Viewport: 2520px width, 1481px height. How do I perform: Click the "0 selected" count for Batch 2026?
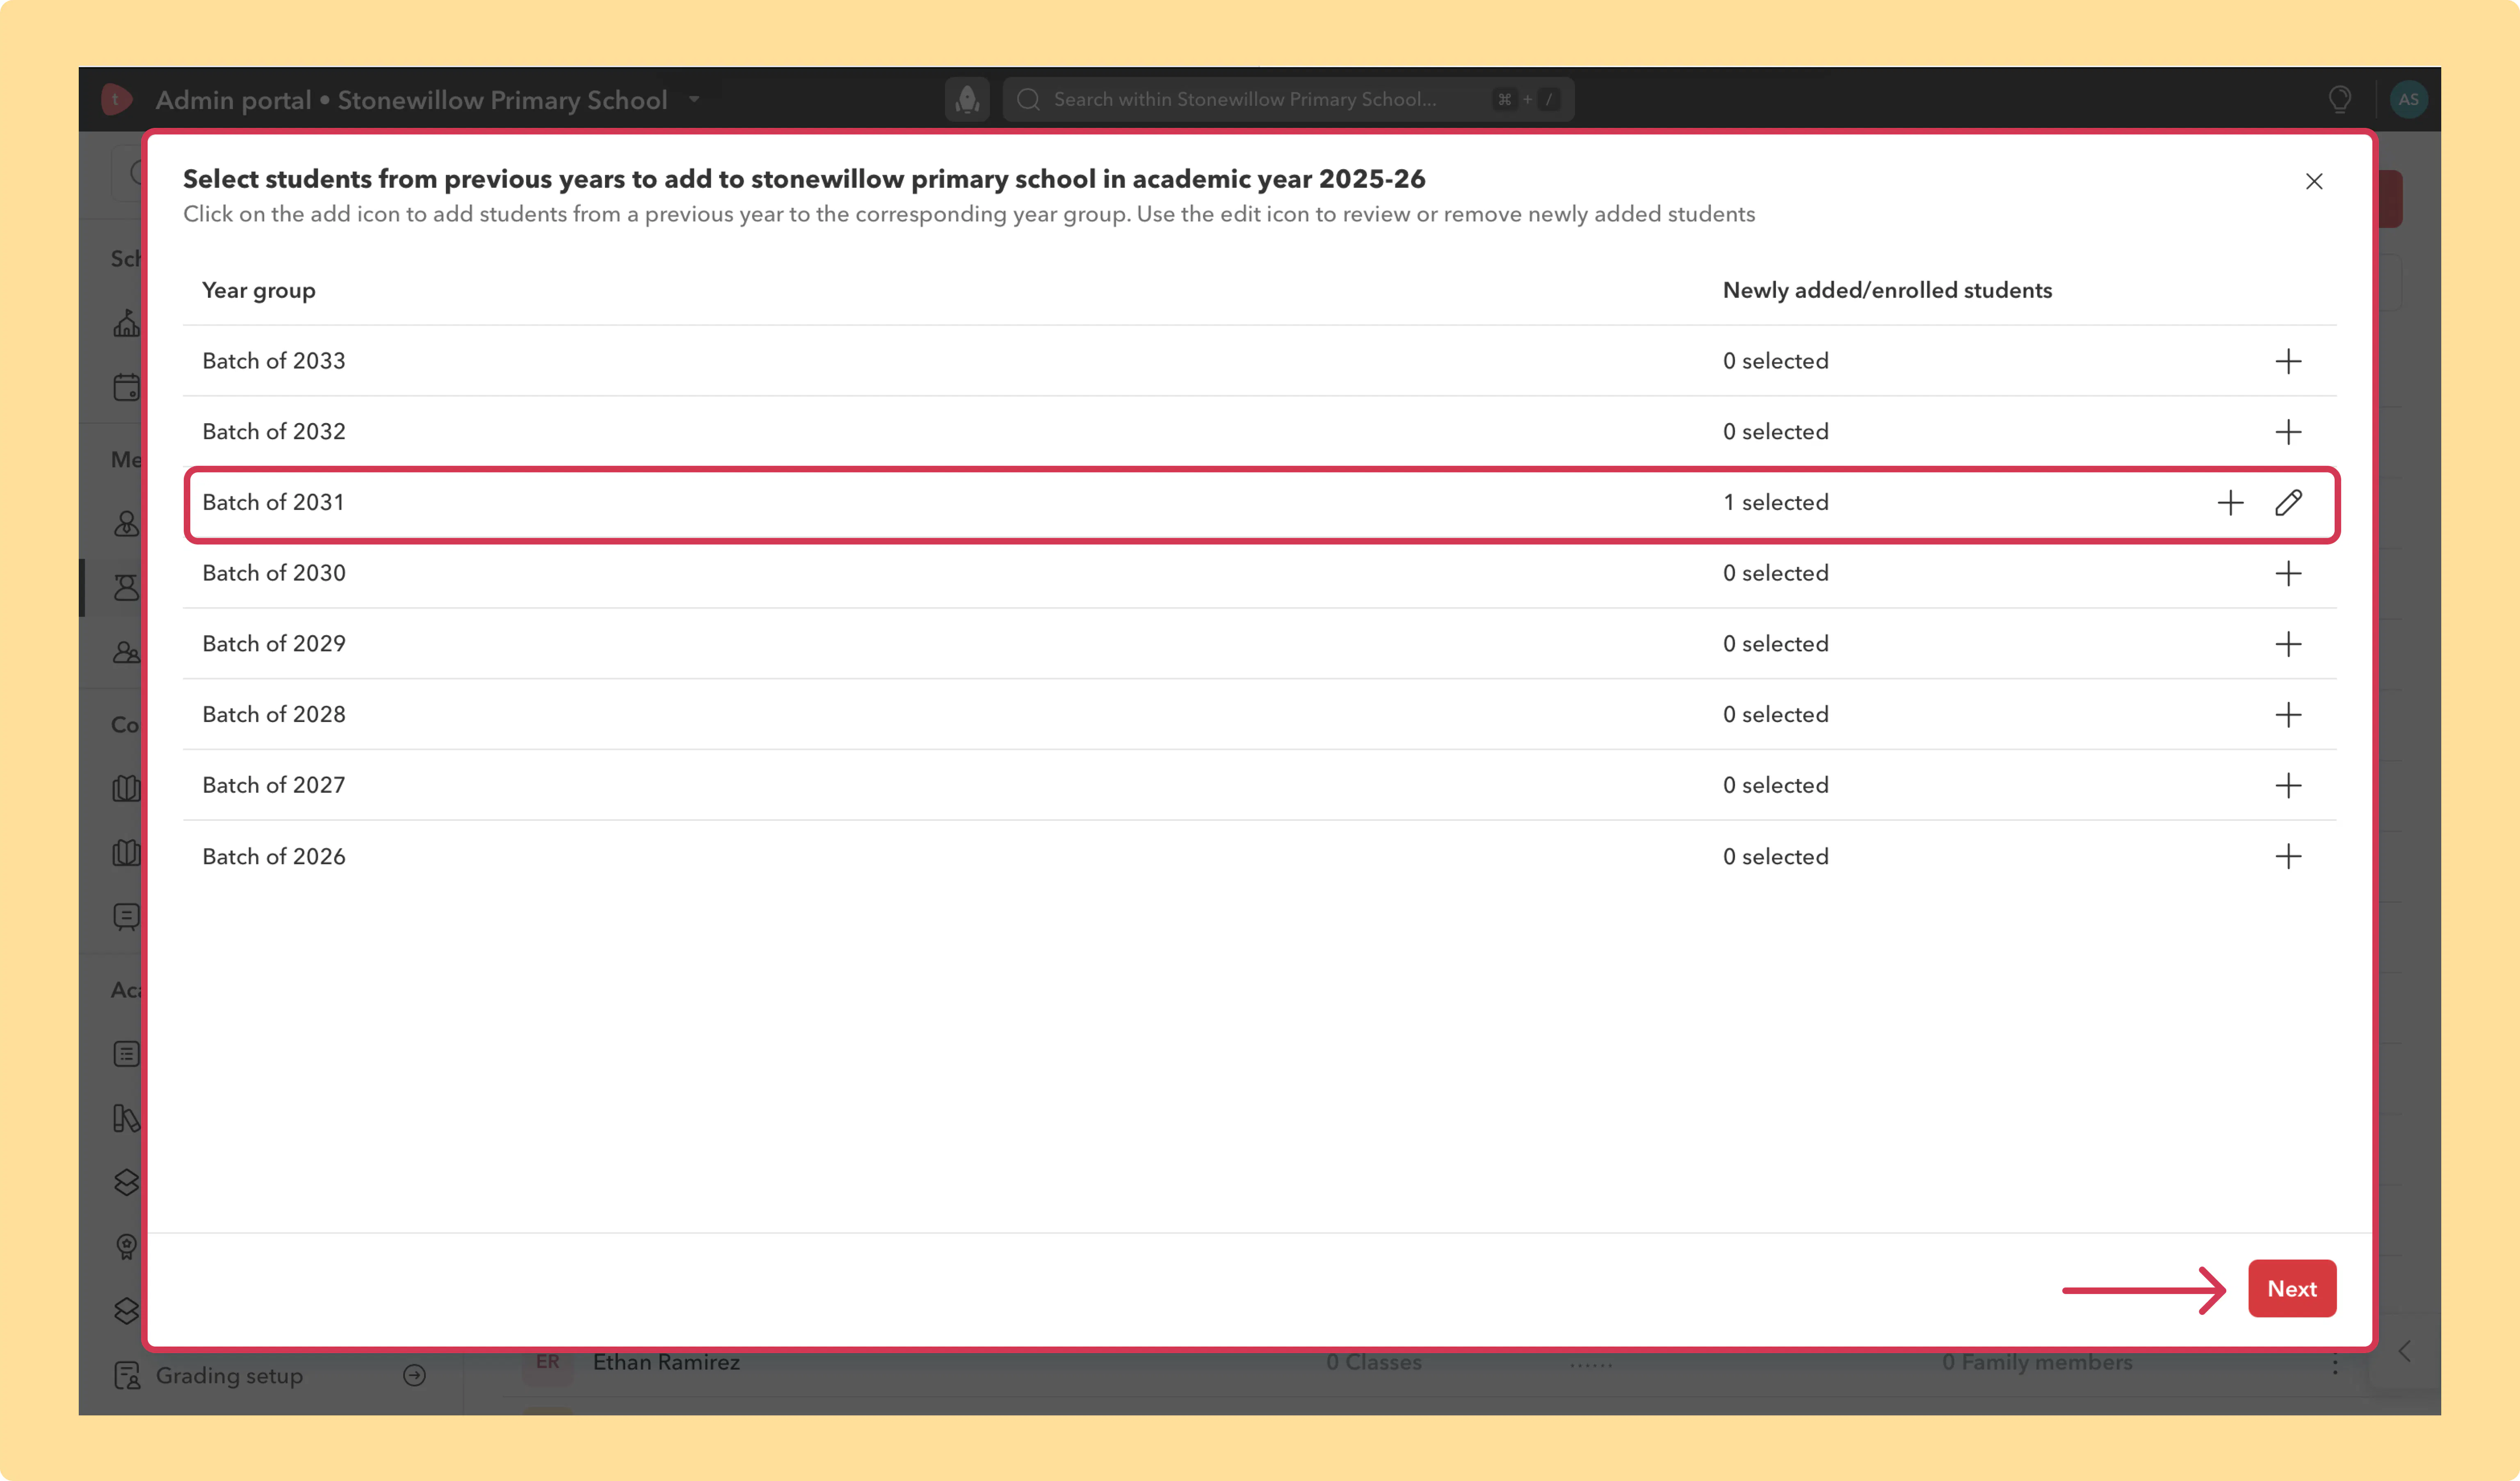(x=1775, y=857)
